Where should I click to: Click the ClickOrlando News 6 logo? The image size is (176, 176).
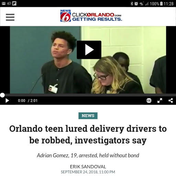point(91,16)
